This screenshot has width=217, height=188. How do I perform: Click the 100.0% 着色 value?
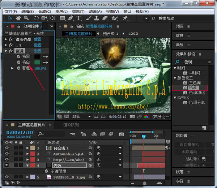click(x=40, y=68)
